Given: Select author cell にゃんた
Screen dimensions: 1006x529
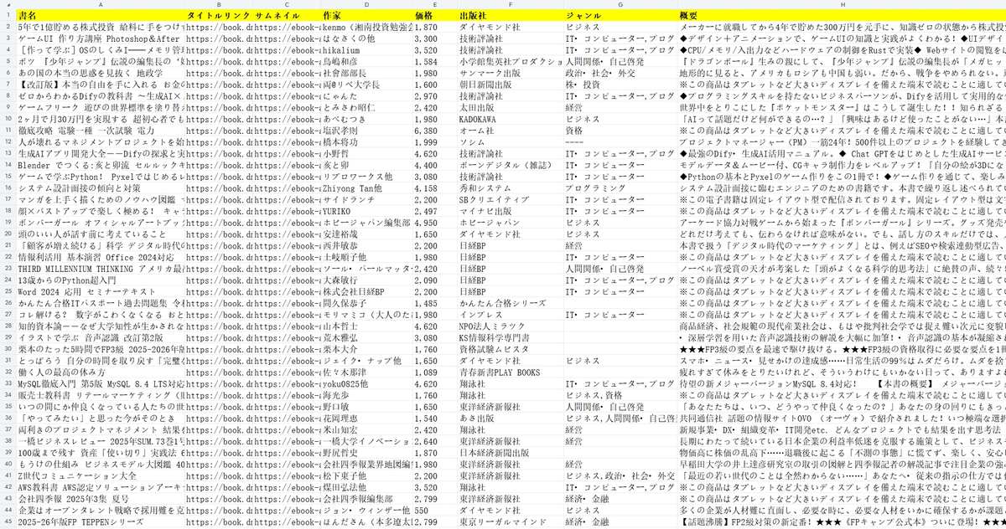Looking at the screenshot, I should pyautogui.click(x=367, y=97).
